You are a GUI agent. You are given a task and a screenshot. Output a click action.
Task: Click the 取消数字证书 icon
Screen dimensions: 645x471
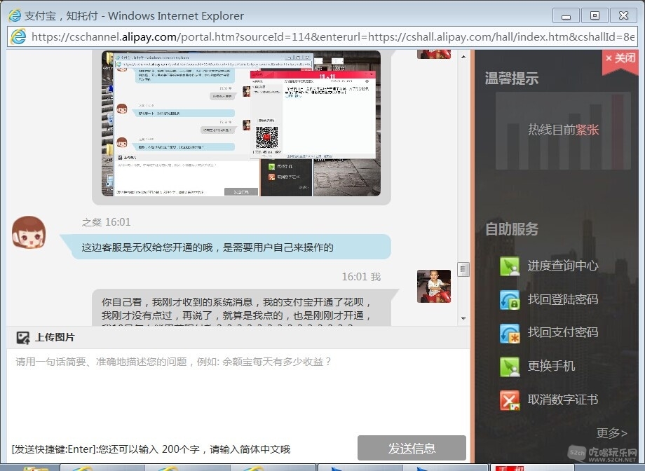(510, 400)
